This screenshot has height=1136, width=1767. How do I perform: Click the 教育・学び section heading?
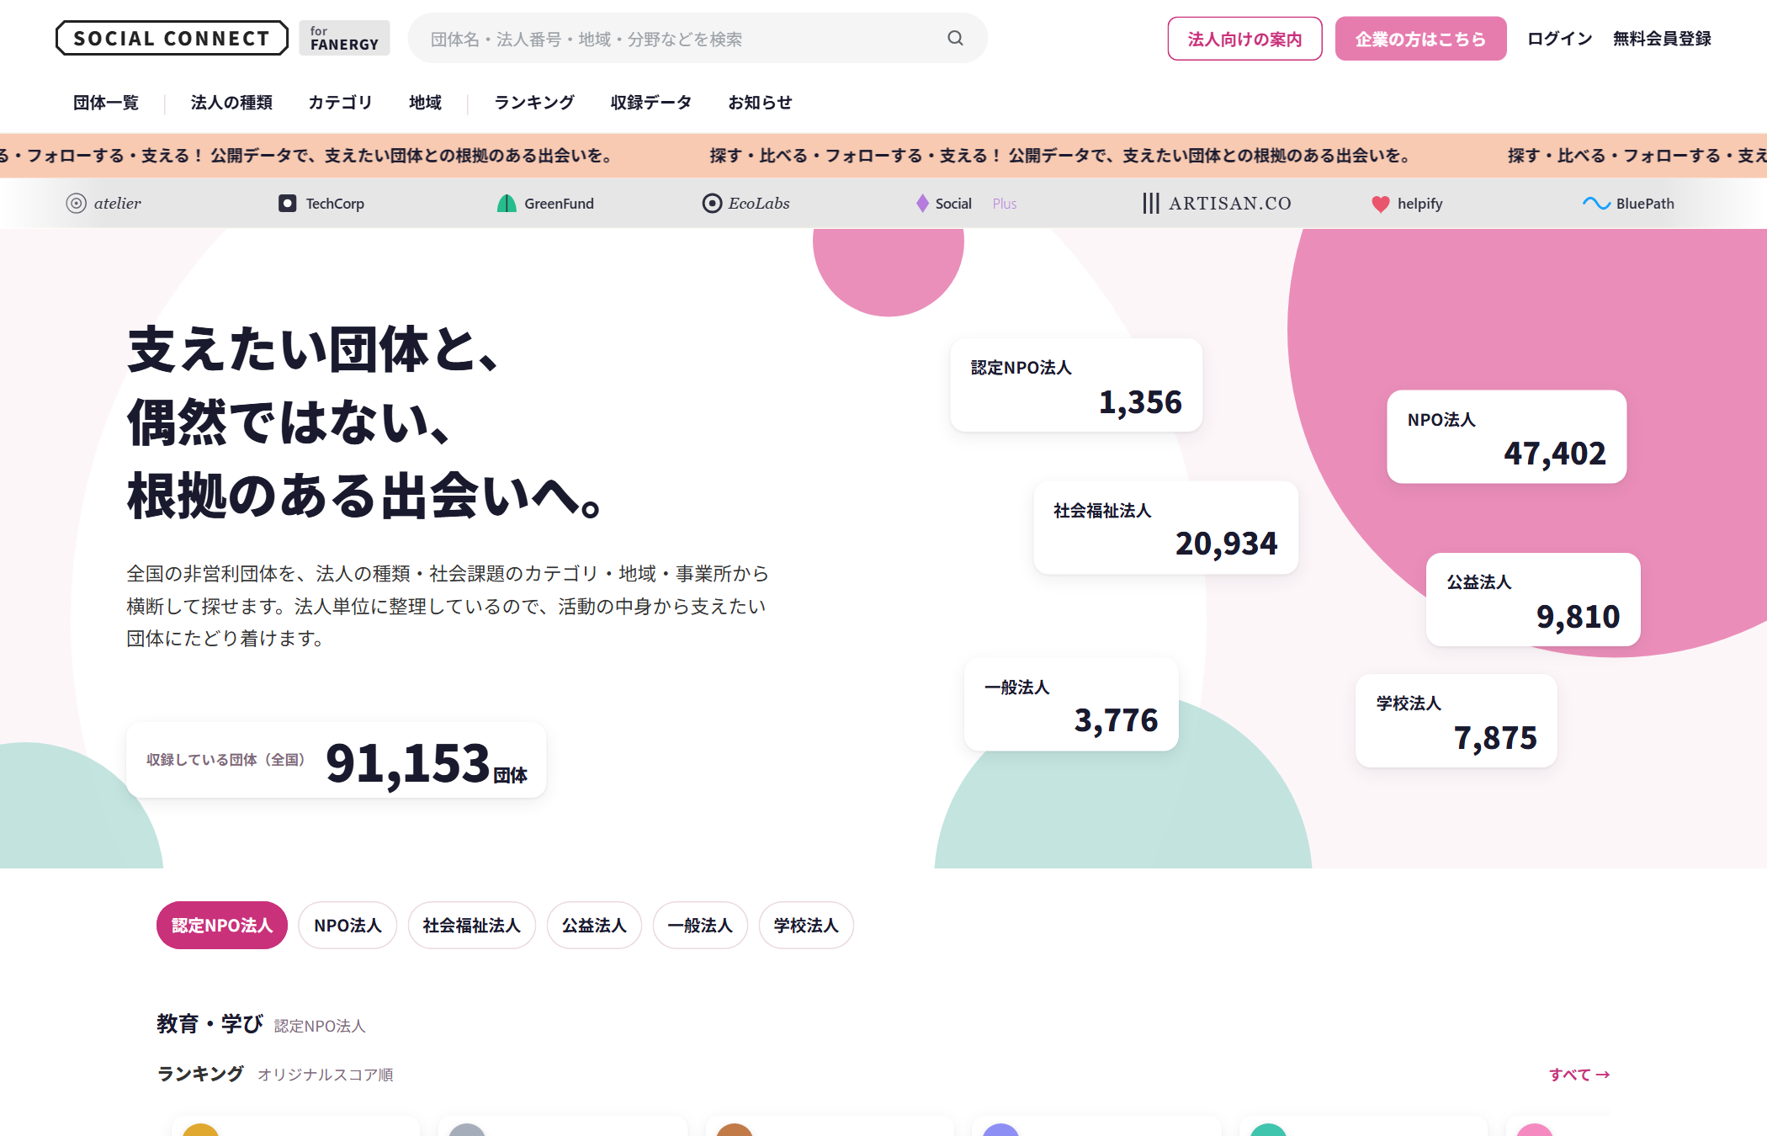(210, 1024)
